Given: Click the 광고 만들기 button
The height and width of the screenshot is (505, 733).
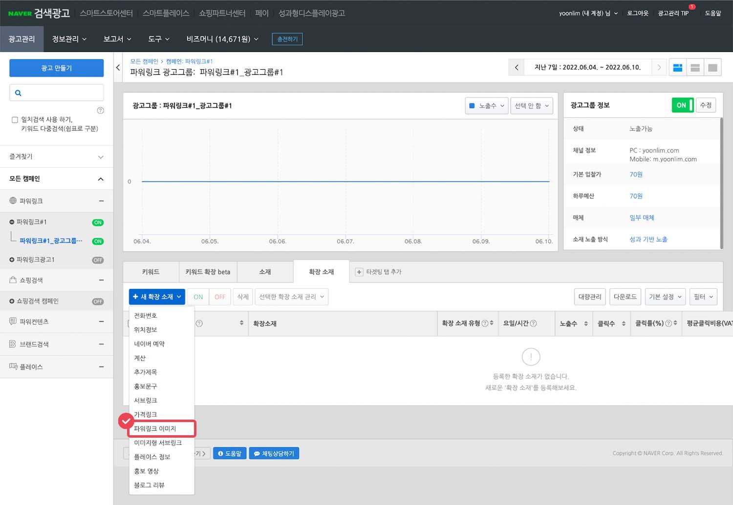Looking at the screenshot, I should [x=56, y=68].
